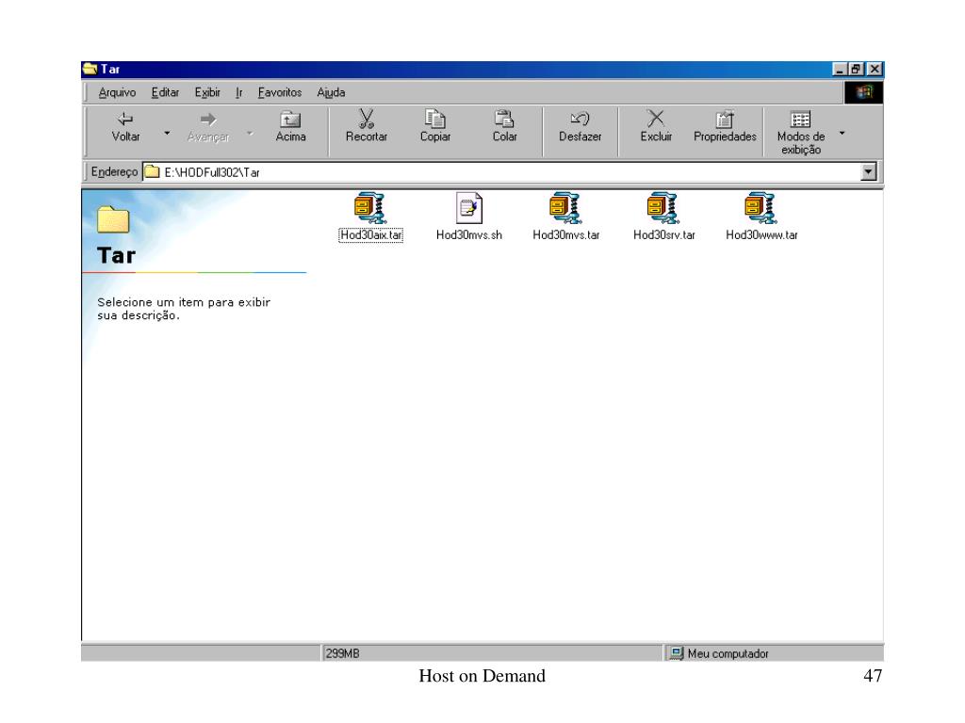Restore down the Tar window
Viewport: 965px width, 723px height.
pos(856,69)
